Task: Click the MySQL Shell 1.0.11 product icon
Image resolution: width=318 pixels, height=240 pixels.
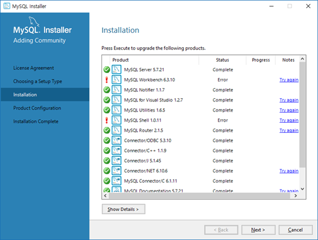Action: [116, 120]
